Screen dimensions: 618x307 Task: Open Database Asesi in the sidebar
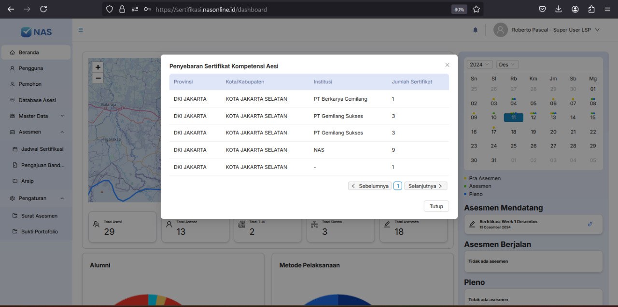click(x=37, y=100)
